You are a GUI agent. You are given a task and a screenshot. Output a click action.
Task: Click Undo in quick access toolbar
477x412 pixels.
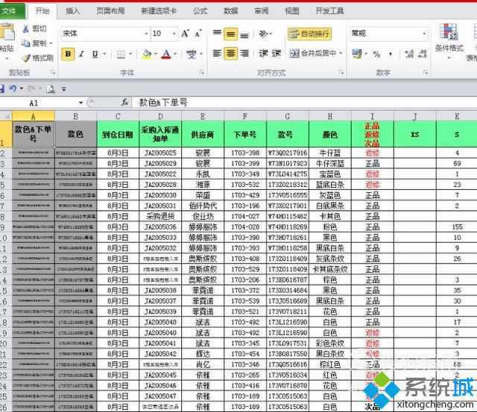[x=13, y=89]
